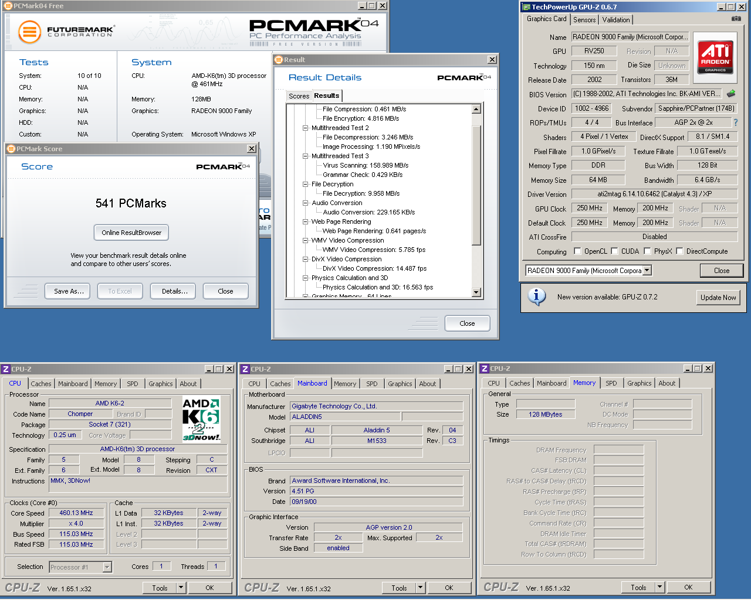Image resolution: width=751 pixels, height=600 pixels.
Task: Click the ATI Radeon logo in GPU-Z
Action: click(715, 57)
